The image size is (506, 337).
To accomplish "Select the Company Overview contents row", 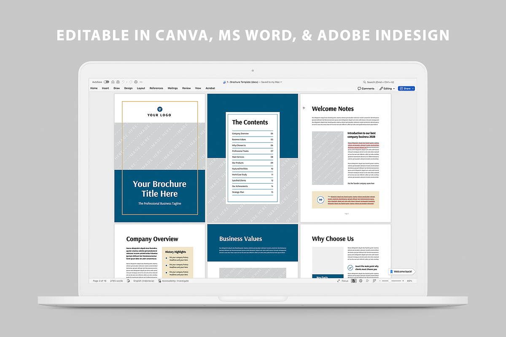I will click(x=253, y=134).
